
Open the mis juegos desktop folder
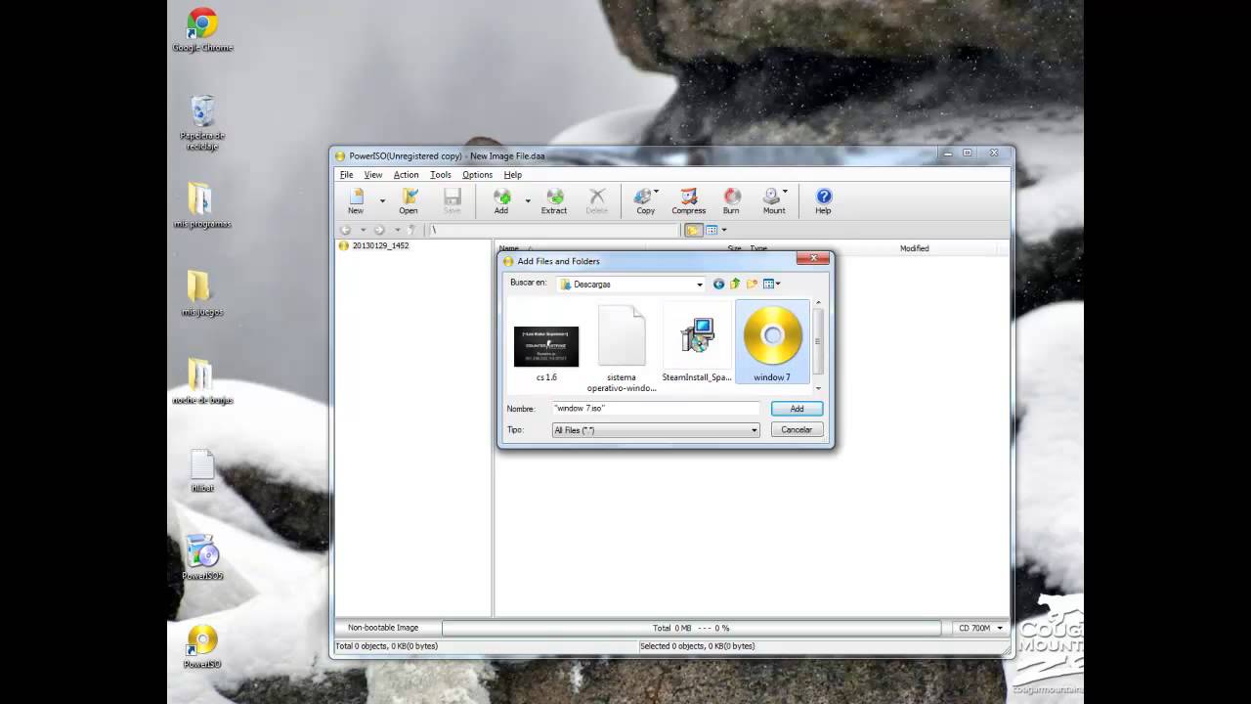pyautogui.click(x=202, y=293)
